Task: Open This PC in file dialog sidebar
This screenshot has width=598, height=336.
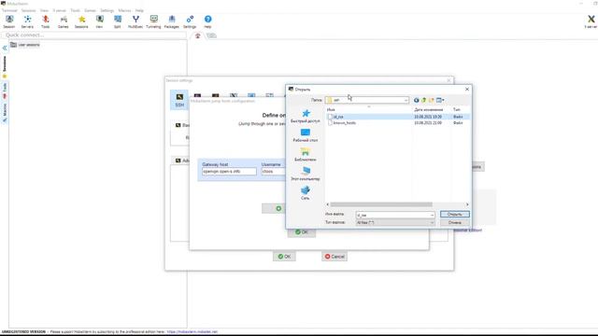Action: (306, 174)
